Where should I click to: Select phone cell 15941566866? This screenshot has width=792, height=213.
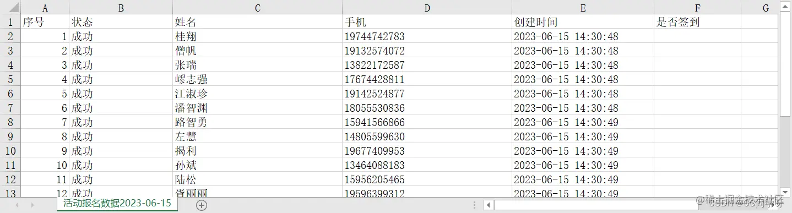427,122
